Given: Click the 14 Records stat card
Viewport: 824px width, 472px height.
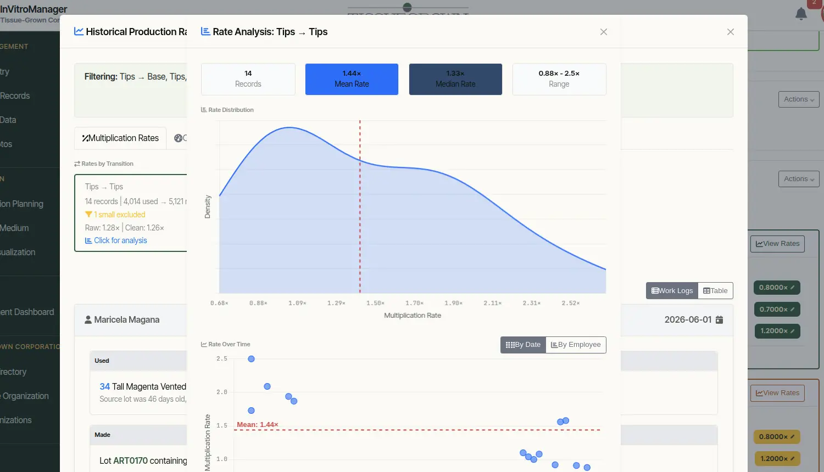Looking at the screenshot, I should pyautogui.click(x=248, y=79).
